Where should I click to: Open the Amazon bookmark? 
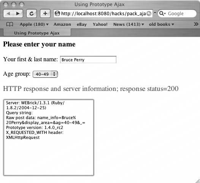[x=62, y=24]
